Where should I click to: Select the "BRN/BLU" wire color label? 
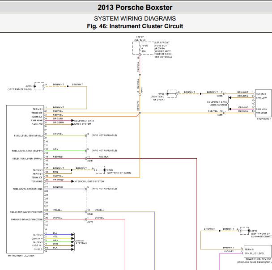(x=58, y=187)
